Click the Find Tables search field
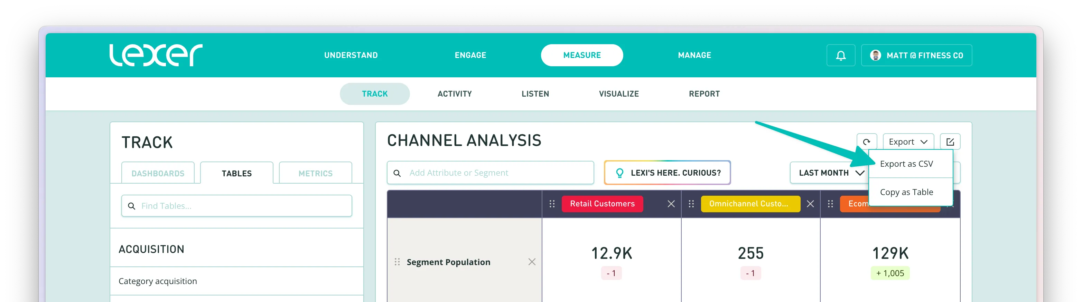The width and height of the screenshot is (1082, 302). (x=236, y=206)
